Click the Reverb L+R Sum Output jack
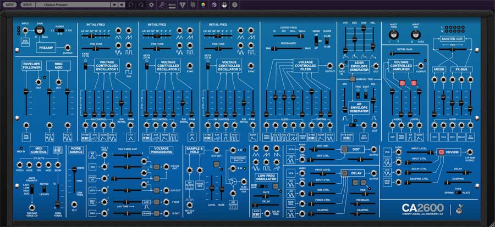 click(470, 152)
